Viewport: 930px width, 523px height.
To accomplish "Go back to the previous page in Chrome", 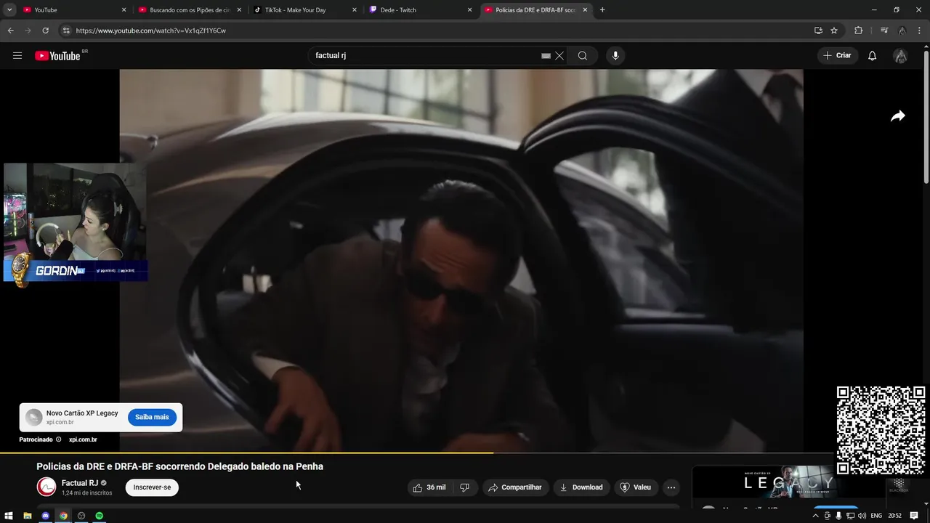I will point(10,31).
